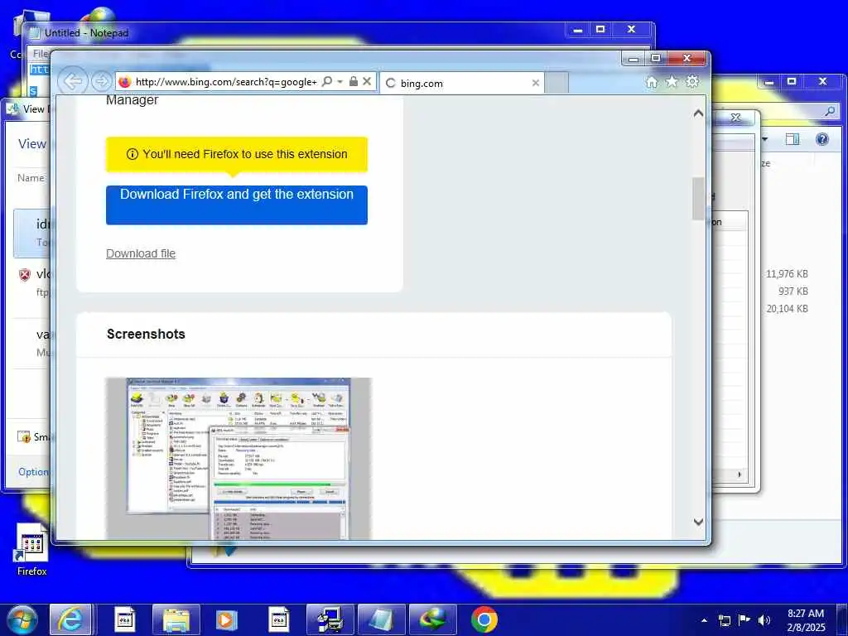Click the Name column header in downloads window
The height and width of the screenshot is (636, 848).
coord(31,178)
